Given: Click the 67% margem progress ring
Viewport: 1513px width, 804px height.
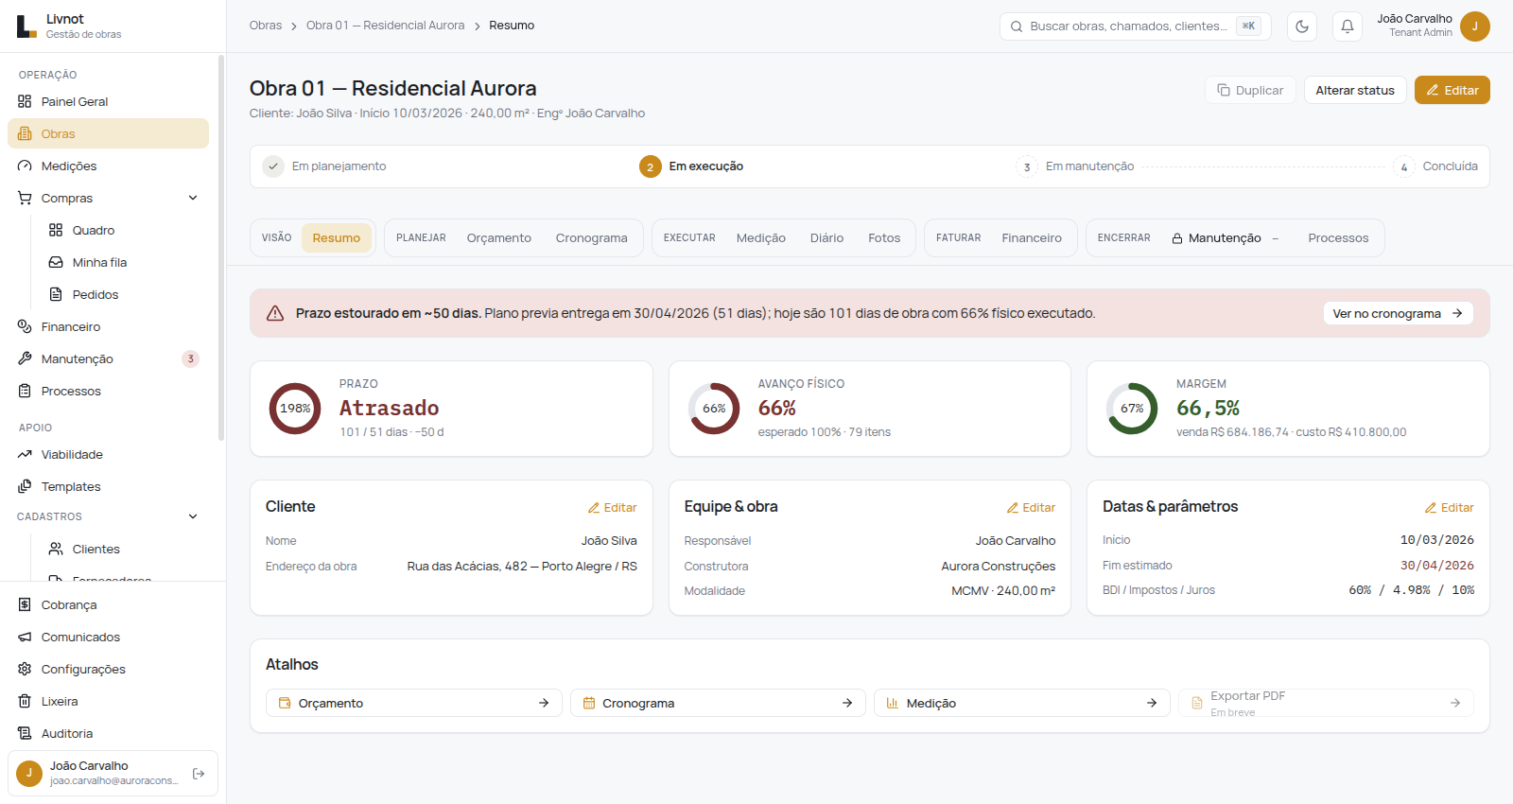Looking at the screenshot, I should click(1132, 409).
